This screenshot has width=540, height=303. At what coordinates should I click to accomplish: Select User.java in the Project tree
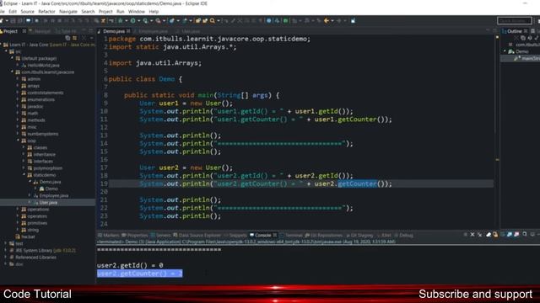click(48, 202)
